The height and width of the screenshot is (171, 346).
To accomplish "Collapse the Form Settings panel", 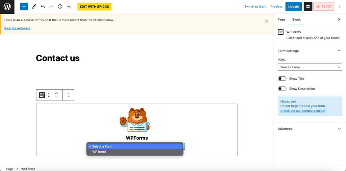I will (339, 51).
